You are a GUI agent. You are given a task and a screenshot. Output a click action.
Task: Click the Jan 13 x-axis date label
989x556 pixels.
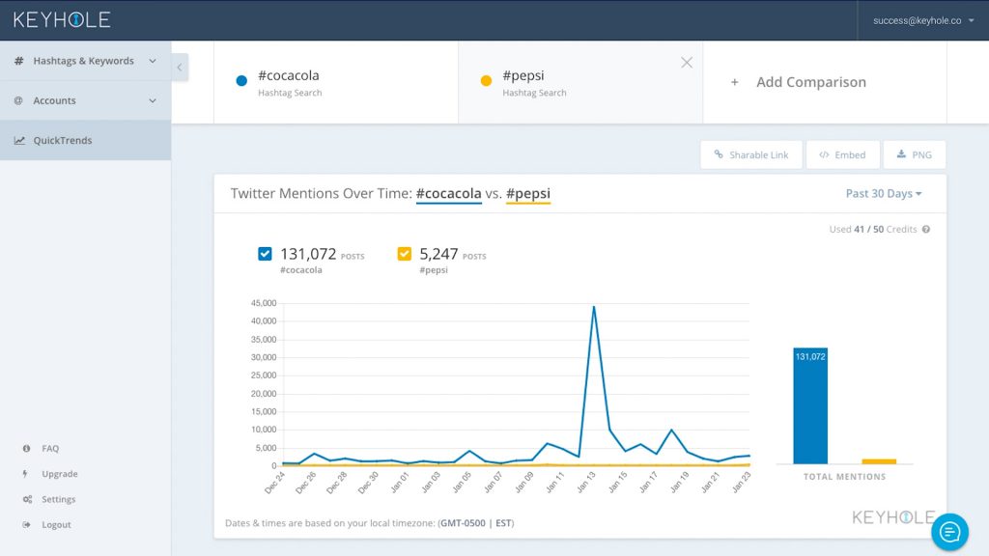(585, 482)
